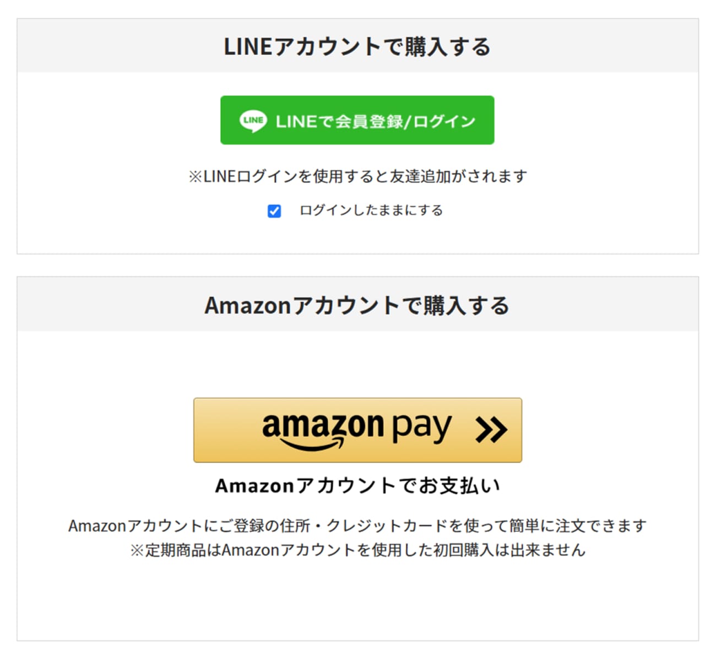Click empty space below the Amazon notice text
716x656 pixels.
pos(357,601)
